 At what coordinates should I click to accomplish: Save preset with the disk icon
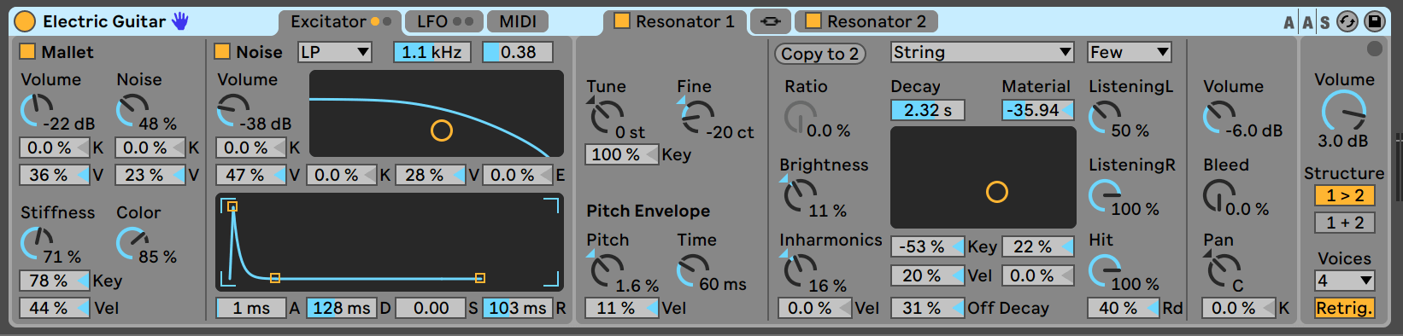tap(1375, 21)
